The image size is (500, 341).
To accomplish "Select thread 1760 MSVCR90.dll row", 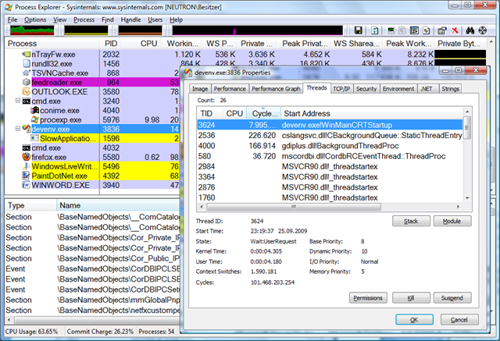I will pos(330,197).
